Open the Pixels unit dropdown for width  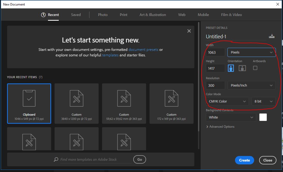coord(251,52)
